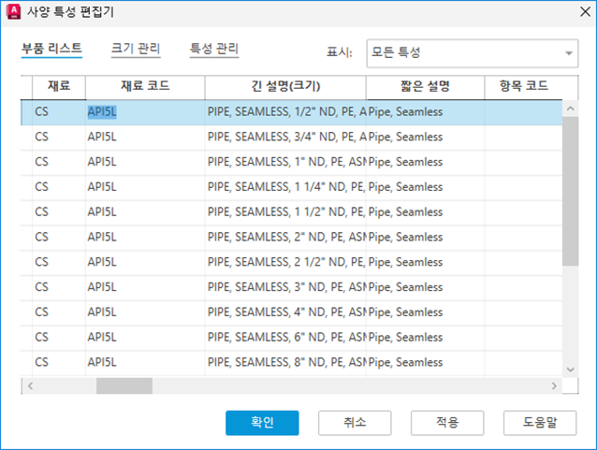The width and height of the screenshot is (597, 450).
Task: Click the AutoCAD app icon in title bar
Action: (14, 14)
